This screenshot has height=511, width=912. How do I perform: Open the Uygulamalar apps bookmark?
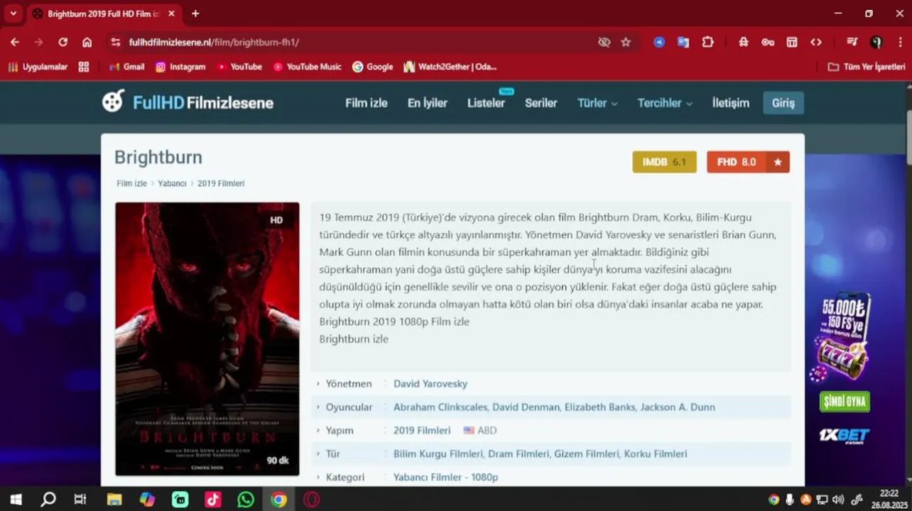(38, 67)
